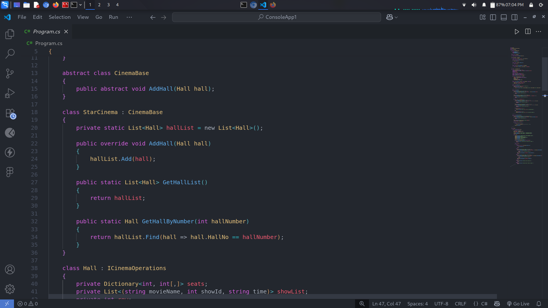Toggle the bottom panel visibility

click(504, 17)
